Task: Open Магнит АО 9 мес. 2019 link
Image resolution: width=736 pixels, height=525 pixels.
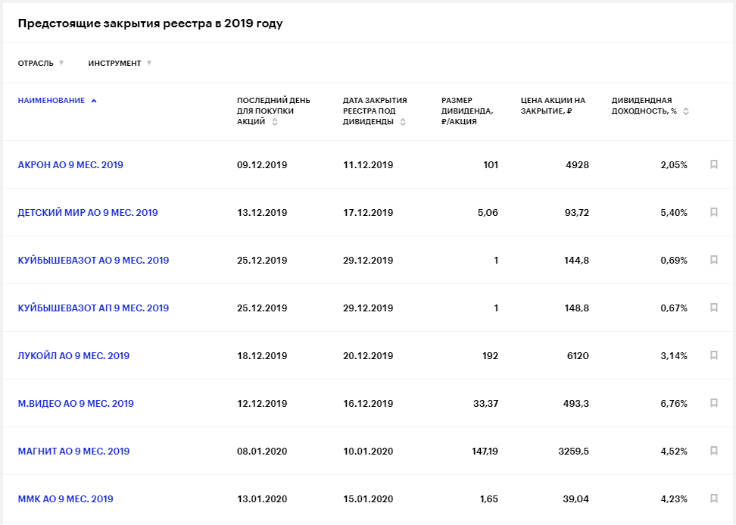Action: pyautogui.click(x=73, y=452)
